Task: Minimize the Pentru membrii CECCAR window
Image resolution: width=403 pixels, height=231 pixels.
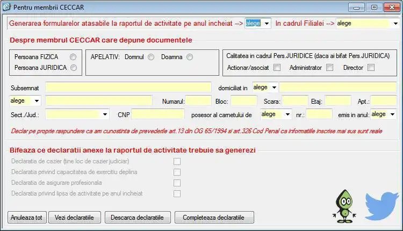Action: pos(356,7)
